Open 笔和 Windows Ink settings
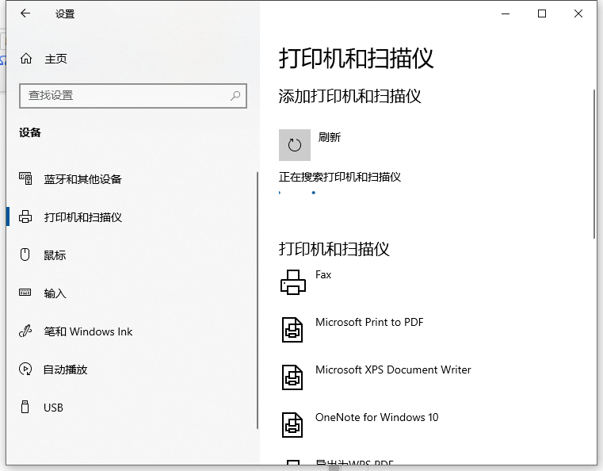 coord(88,331)
